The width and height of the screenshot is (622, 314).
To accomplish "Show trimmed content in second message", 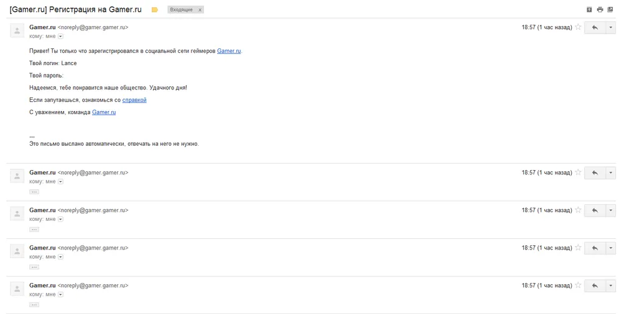I will pyautogui.click(x=34, y=192).
